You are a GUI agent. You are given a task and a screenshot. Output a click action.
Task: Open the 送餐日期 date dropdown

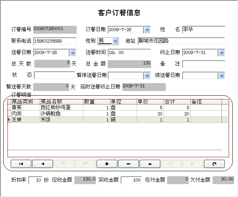click(73, 53)
